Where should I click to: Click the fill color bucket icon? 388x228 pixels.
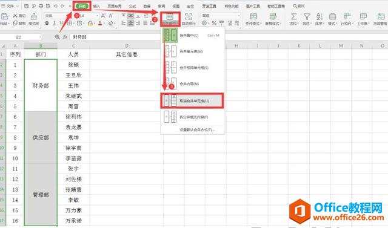point(90,23)
